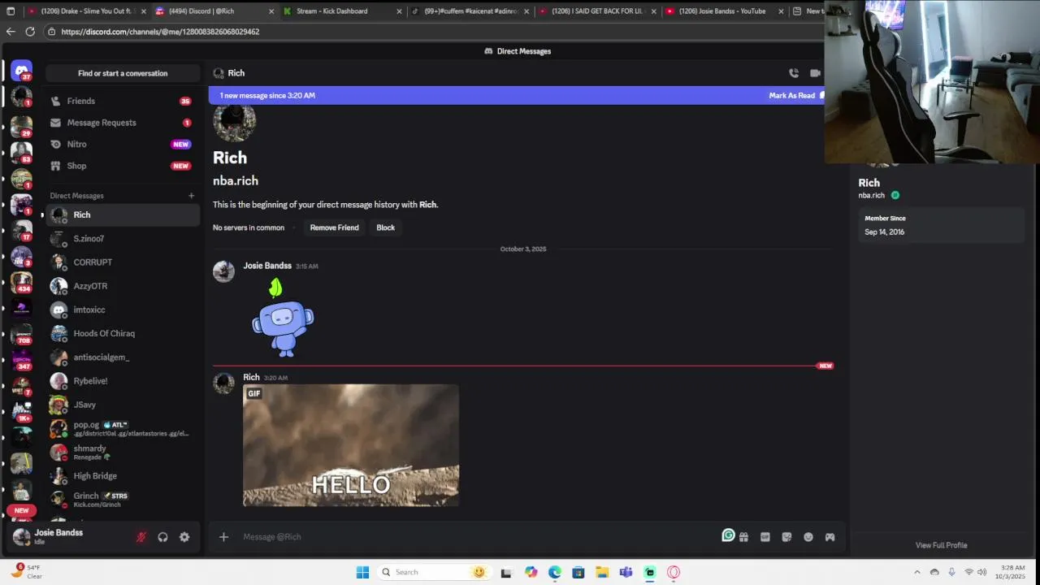Open the S.zinoo7 direct message

[122, 239]
